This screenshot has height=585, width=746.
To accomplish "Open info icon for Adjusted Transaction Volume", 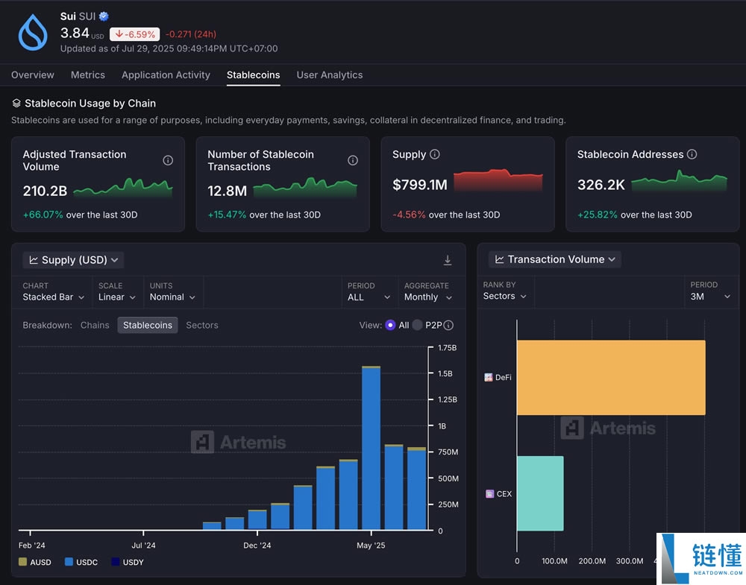I will (168, 160).
